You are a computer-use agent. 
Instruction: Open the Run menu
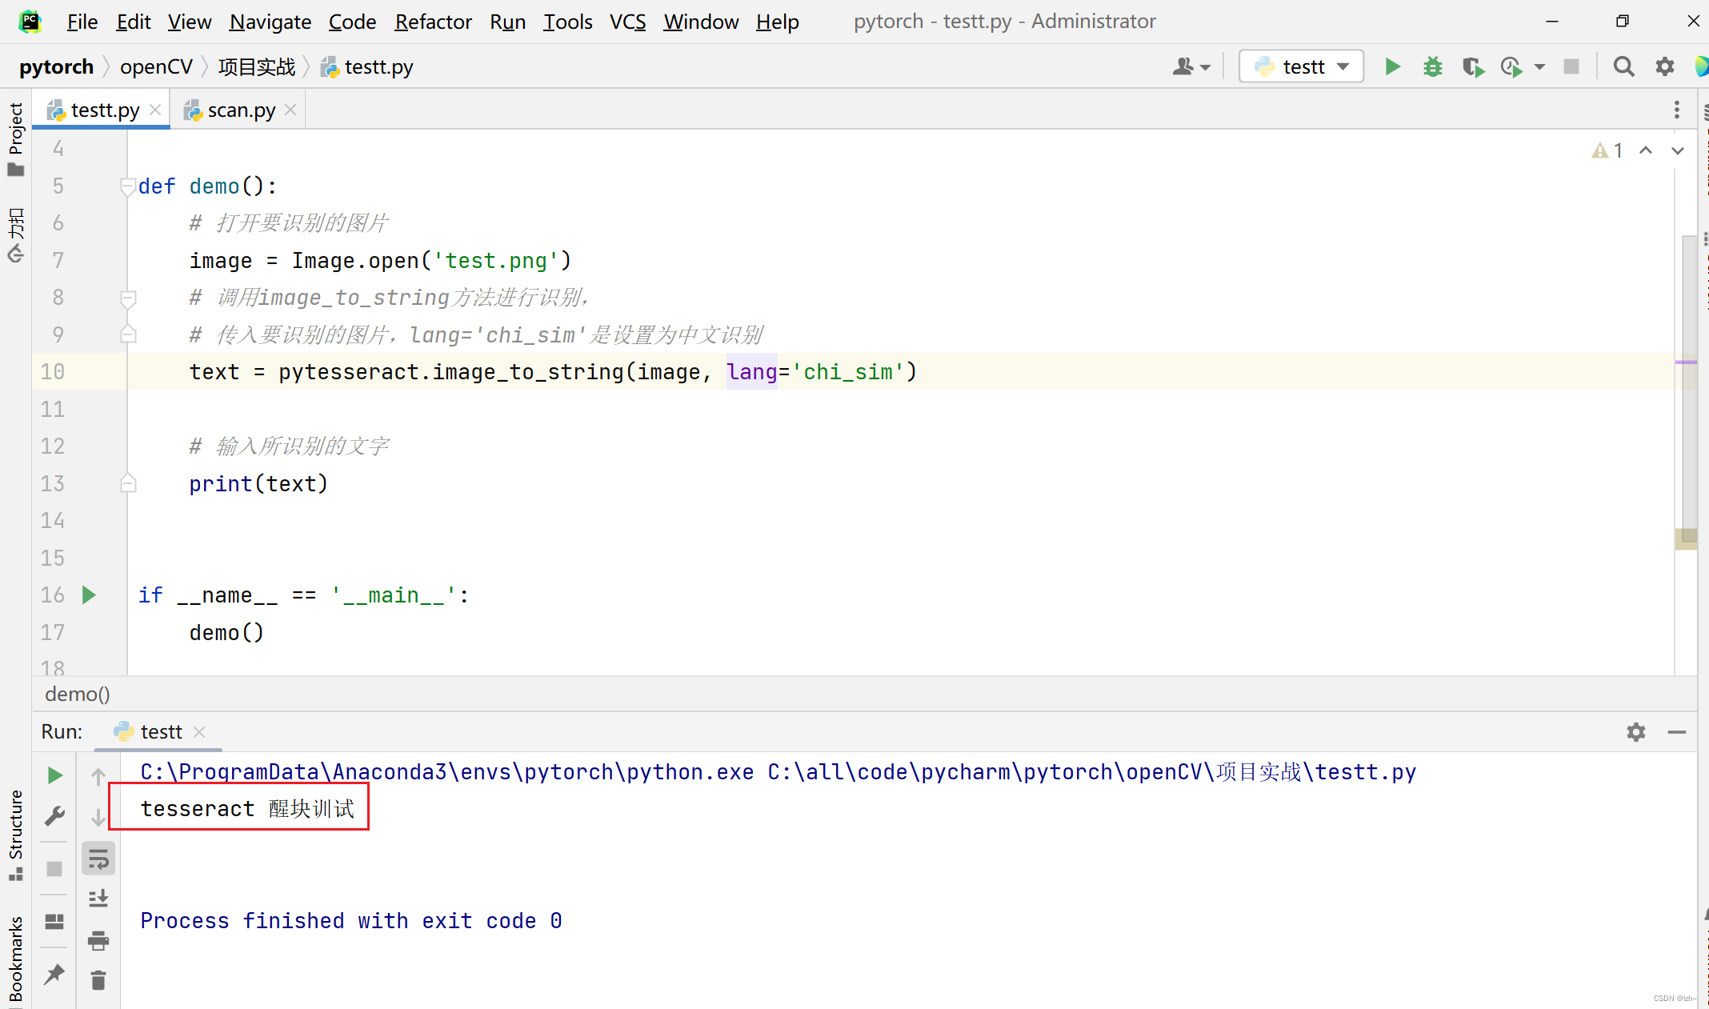point(507,22)
